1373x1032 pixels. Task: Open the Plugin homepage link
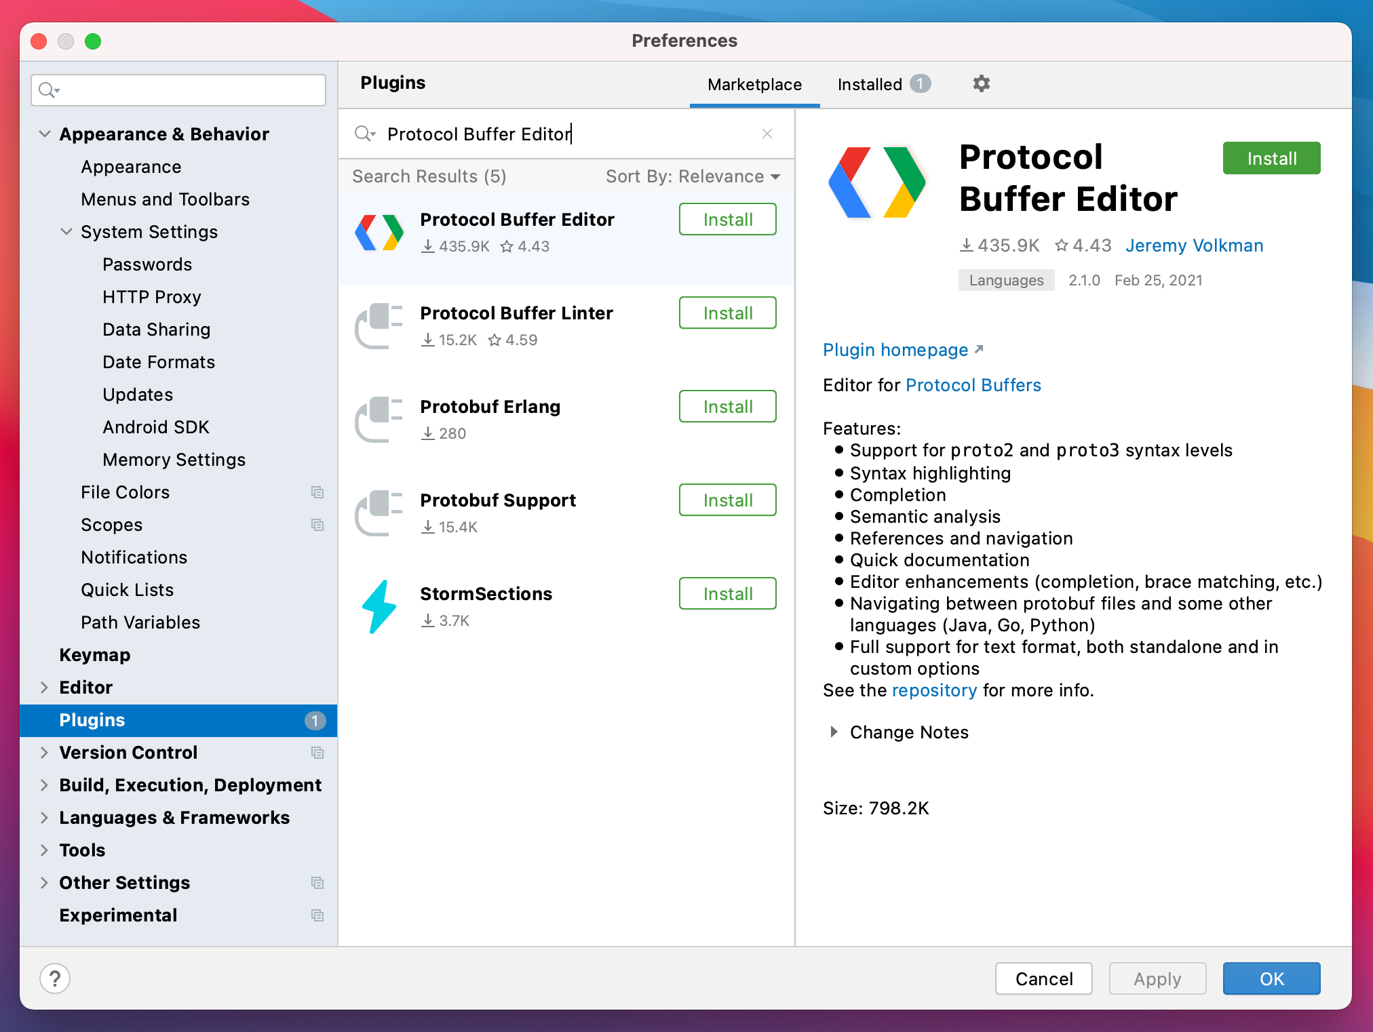click(x=903, y=350)
